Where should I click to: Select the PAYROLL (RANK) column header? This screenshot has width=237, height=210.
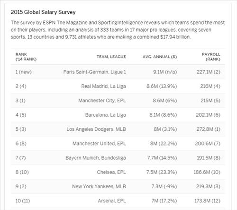coord(211,57)
